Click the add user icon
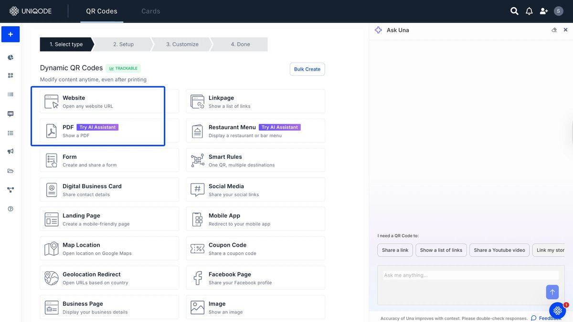The height and width of the screenshot is (322, 573). point(544,11)
